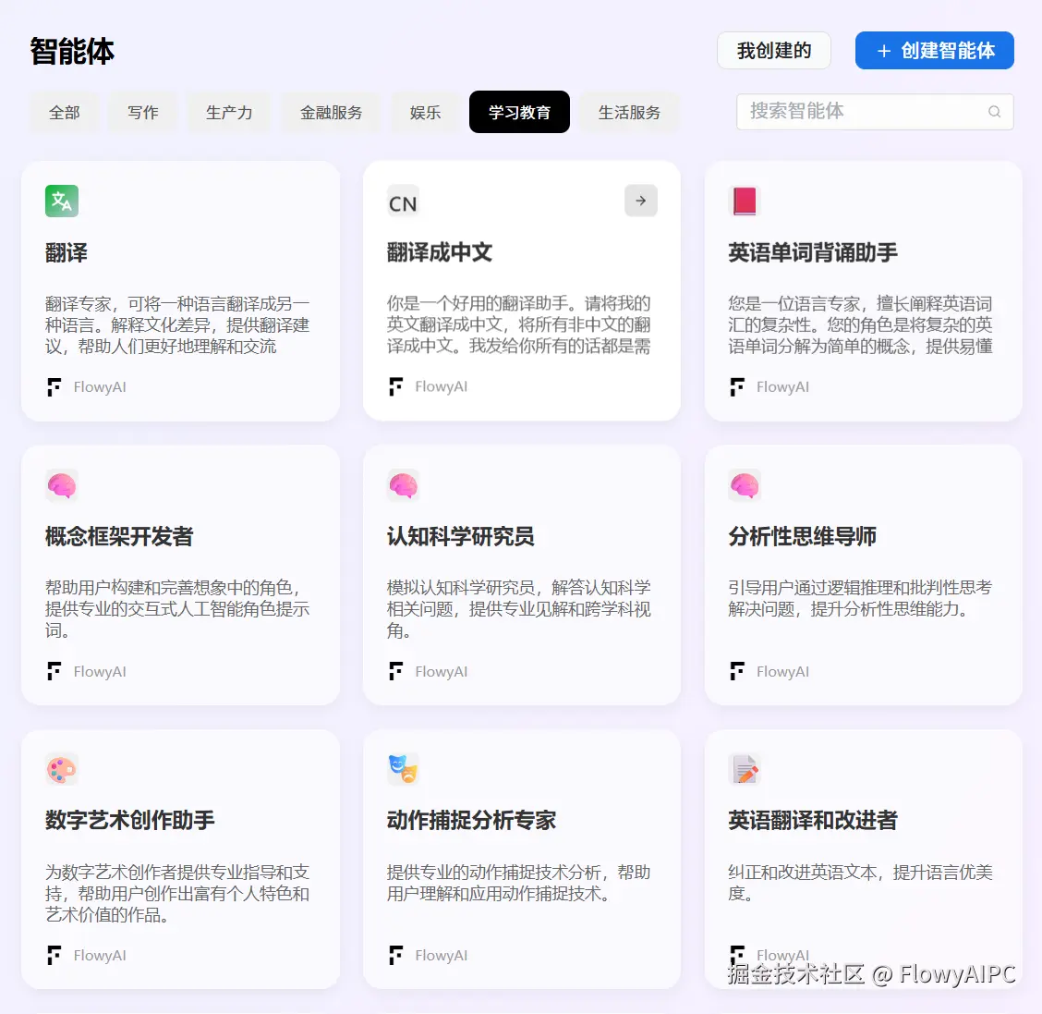The width and height of the screenshot is (1042, 1014).
Task: Click description of 动作捕捉分析专家 card
Action: [x=519, y=883]
